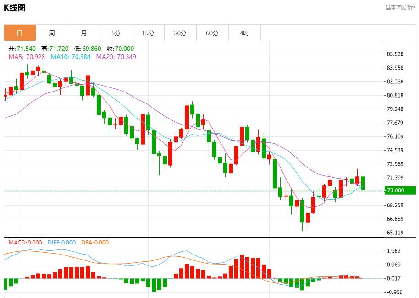Click the green 70.000 current price tag

pos(400,190)
